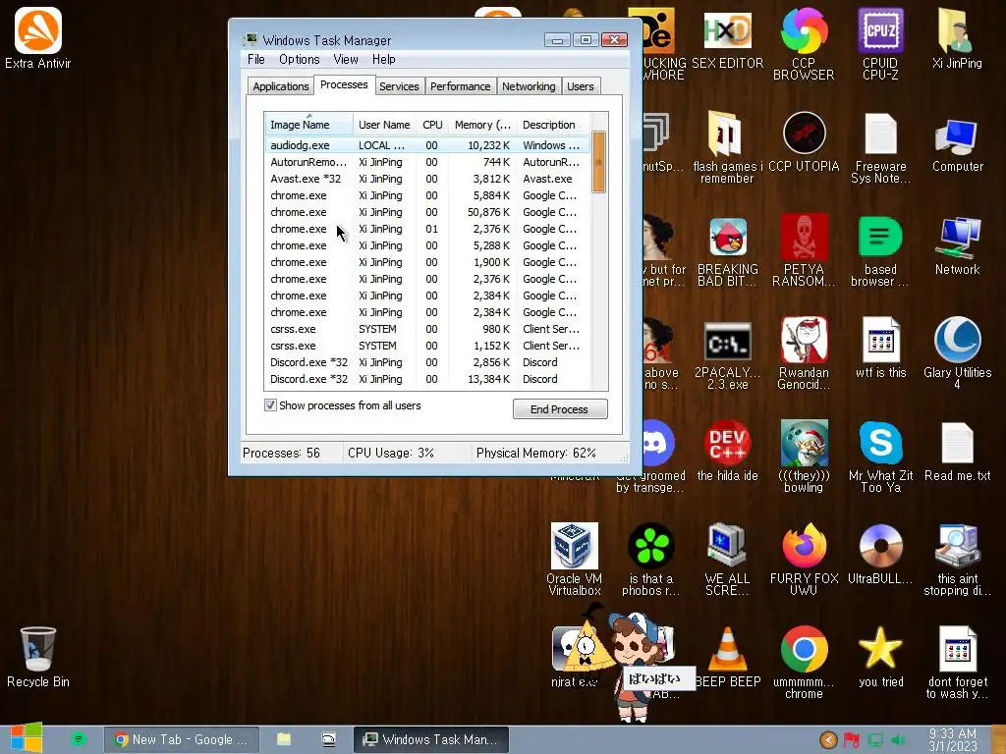This screenshot has width=1006, height=754.
Task: Switch to the Applications tab
Action: (280, 86)
